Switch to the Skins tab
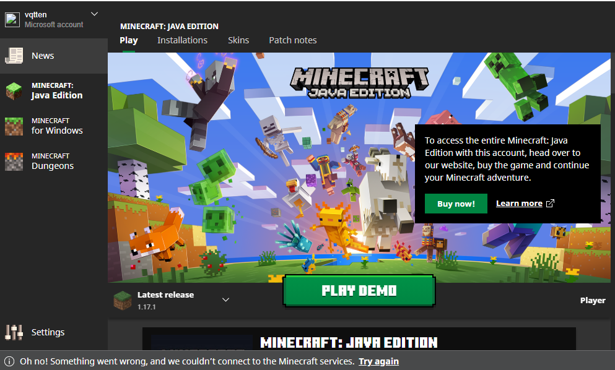Image resolution: width=615 pixels, height=370 pixels. (238, 40)
